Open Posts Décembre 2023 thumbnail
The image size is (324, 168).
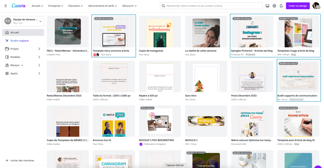pyautogui.click(x=252, y=77)
